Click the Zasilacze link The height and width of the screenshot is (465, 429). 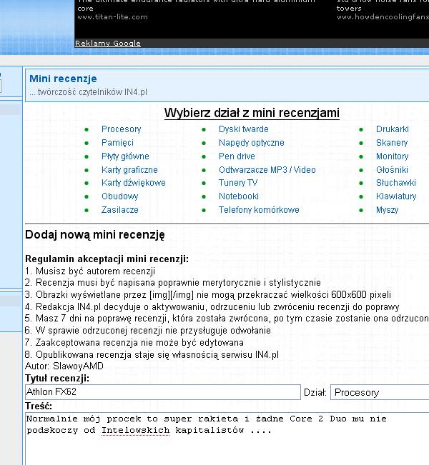(120, 210)
